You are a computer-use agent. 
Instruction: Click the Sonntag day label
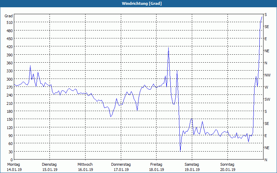(x=227, y=165)
